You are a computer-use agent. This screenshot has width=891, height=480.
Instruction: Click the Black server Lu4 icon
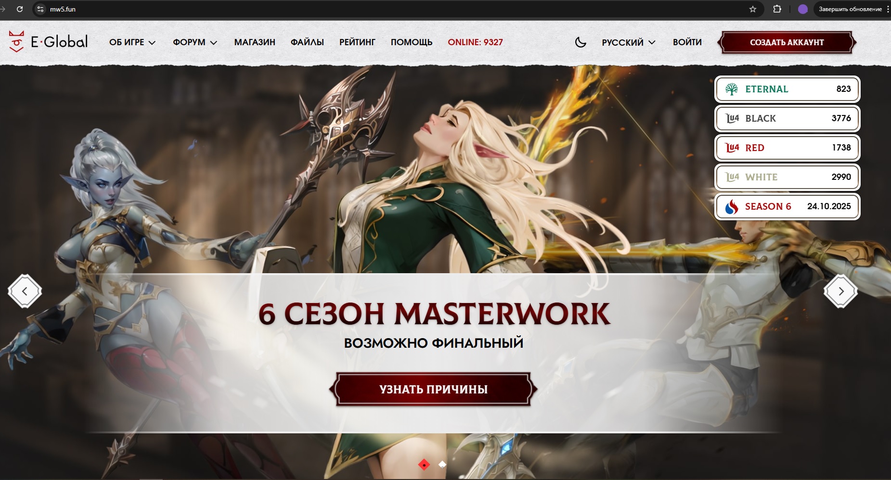click(x=732, y=118)
